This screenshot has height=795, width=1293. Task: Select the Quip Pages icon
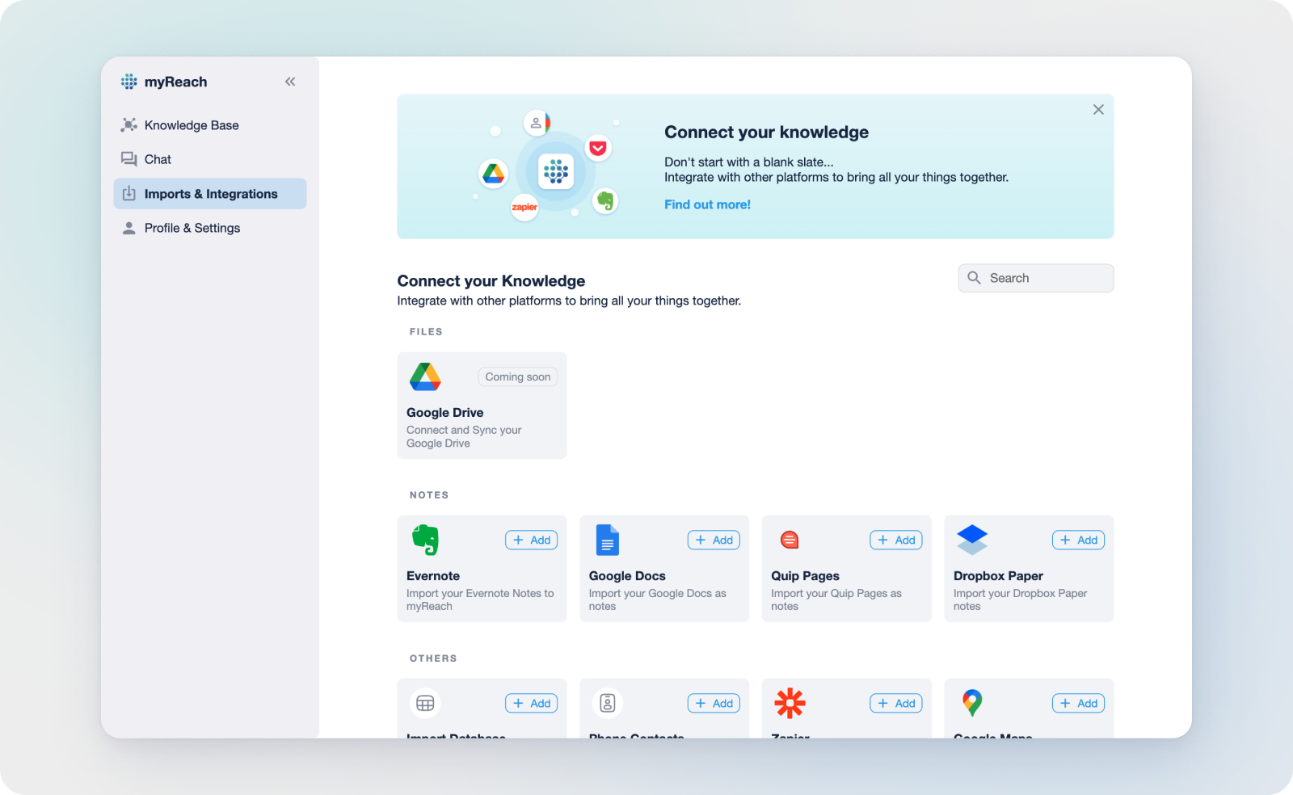790,540
